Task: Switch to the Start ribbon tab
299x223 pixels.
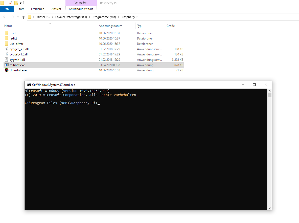Action: (x=20, y=9)
